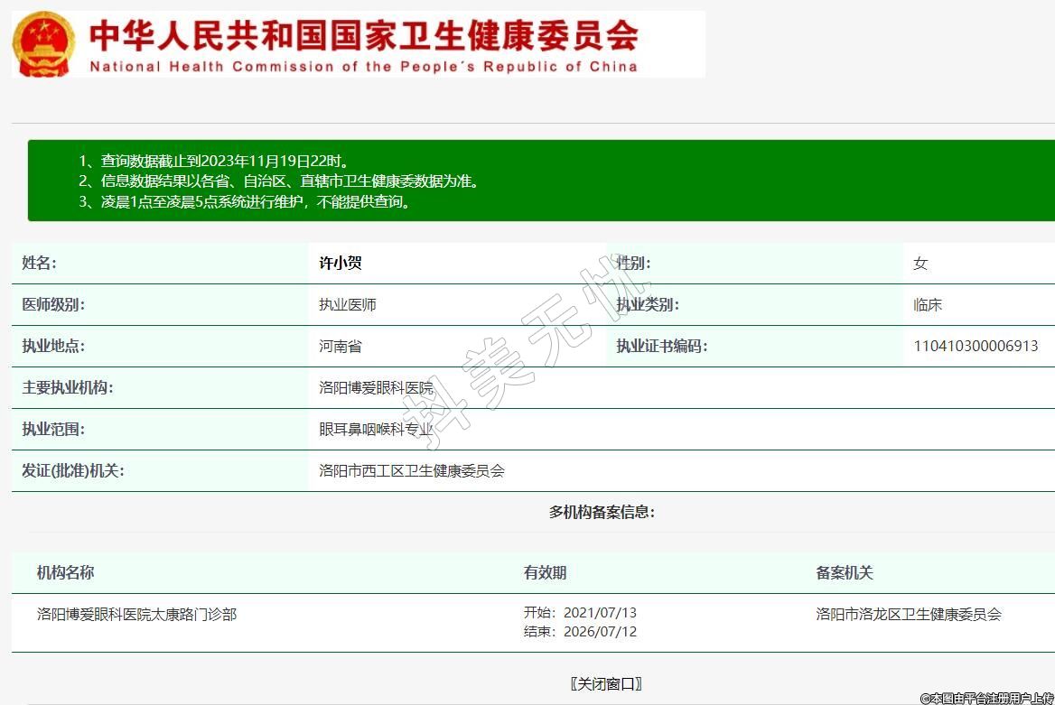Click the 机构名称 column header

[x=65, y=572]
